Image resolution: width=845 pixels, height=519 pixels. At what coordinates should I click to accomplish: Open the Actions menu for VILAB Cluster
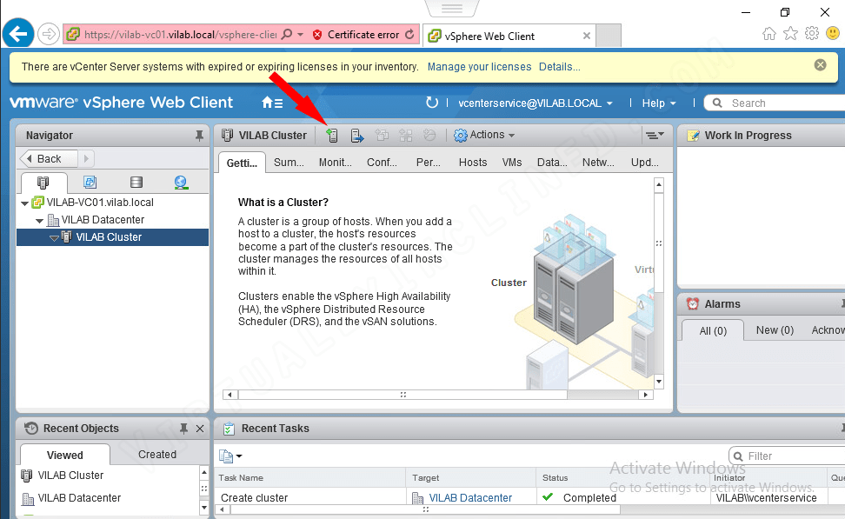[484, 135]
